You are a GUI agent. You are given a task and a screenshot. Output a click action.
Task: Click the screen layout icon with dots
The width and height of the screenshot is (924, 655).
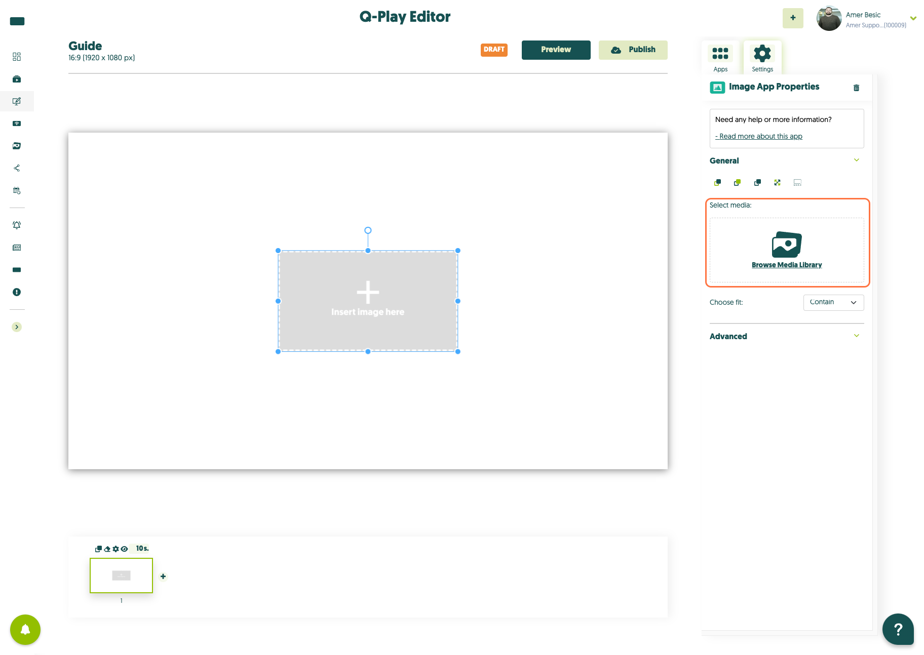pyautogui.click(x=797, y=182)
